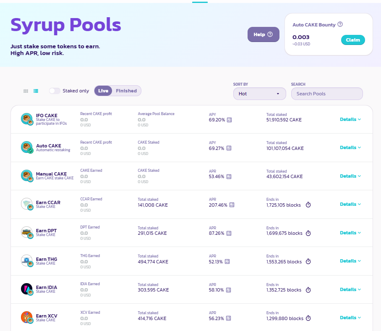Open the ROI calculator for IFO CAKE APY
This screenshot has width=381, height=331.
pyautogui.click(x=229, y=120)
